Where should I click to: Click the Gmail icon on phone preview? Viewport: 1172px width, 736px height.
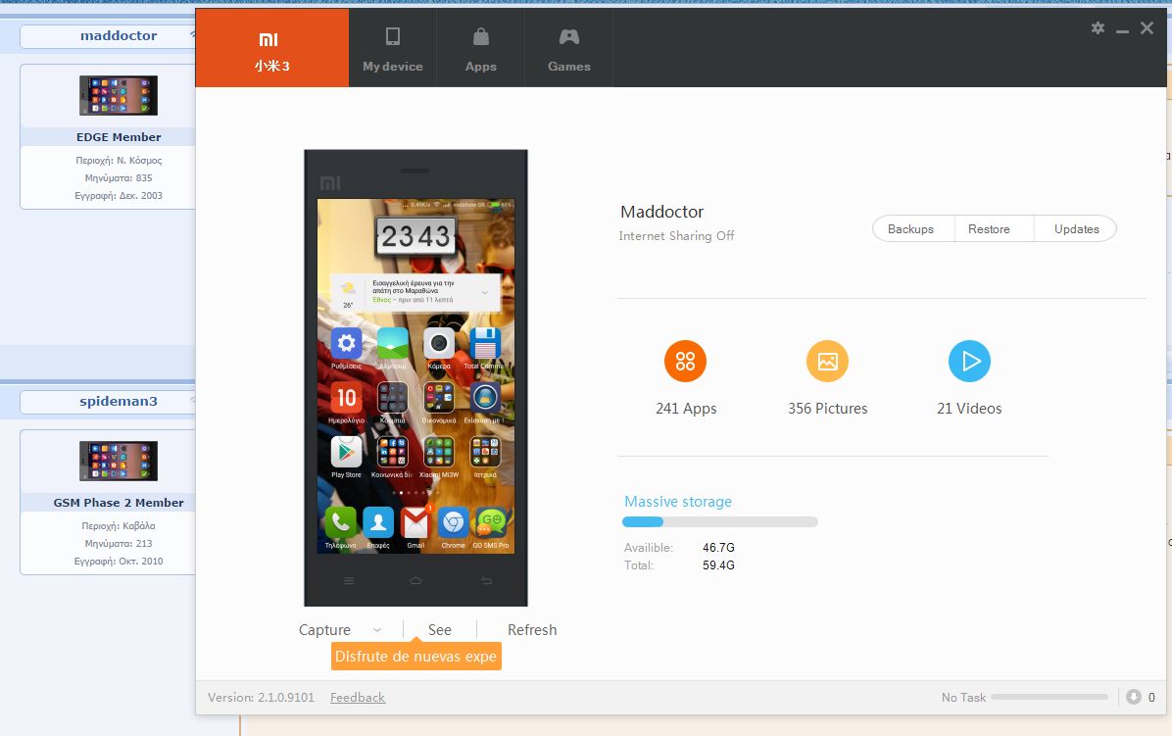415,522
